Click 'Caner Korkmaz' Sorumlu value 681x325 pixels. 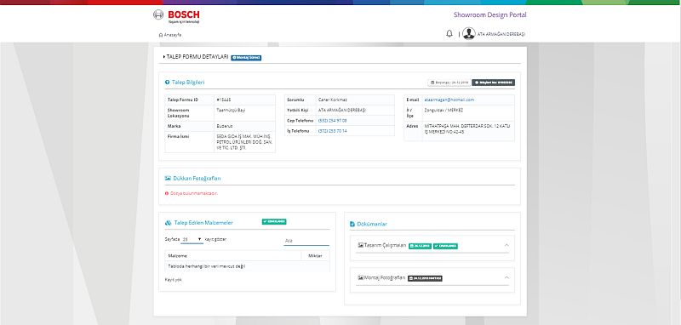333,100
